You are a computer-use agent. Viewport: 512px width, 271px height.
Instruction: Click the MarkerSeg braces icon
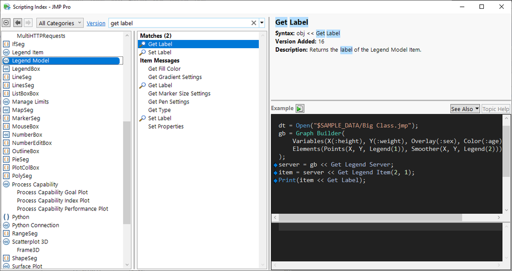[x=6, y=118]
